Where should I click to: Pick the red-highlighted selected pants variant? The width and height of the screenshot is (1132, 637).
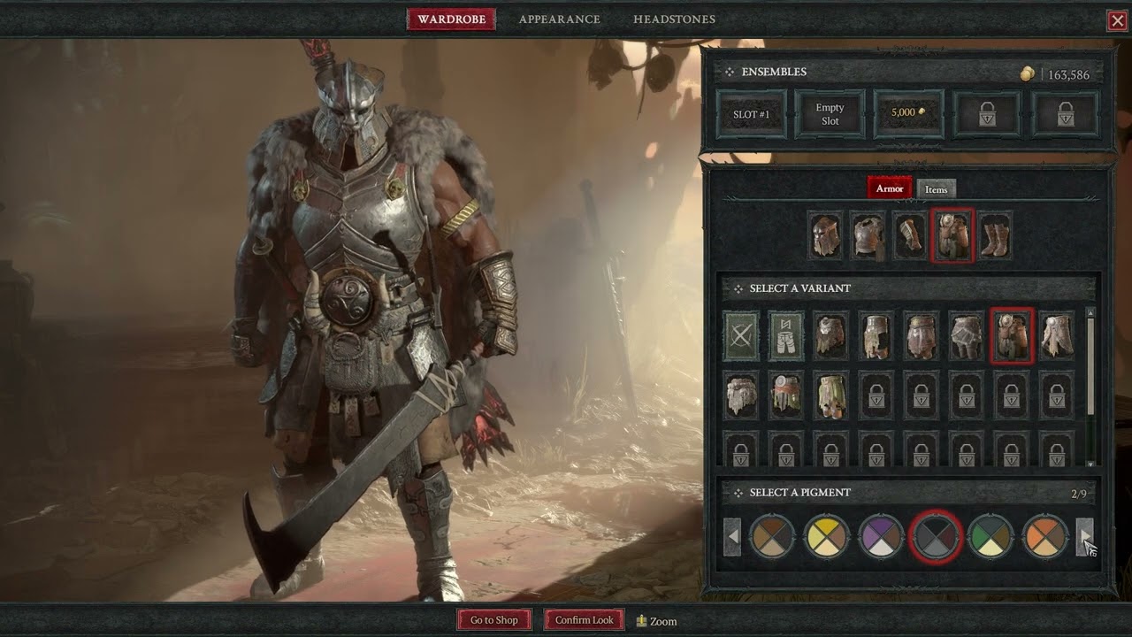click(x=1012, y=336)
